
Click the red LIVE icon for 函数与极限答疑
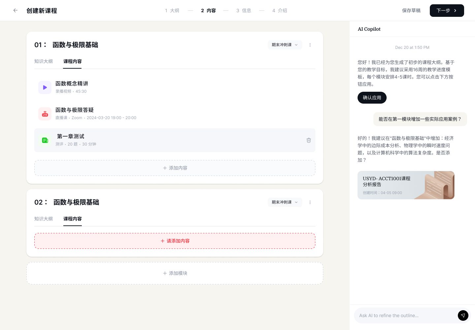pos(45,114)
